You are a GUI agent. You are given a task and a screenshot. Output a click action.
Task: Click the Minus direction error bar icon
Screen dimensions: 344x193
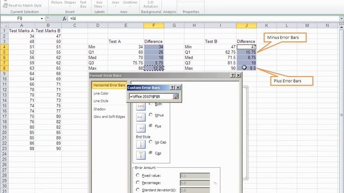click(x=141, y=117)
